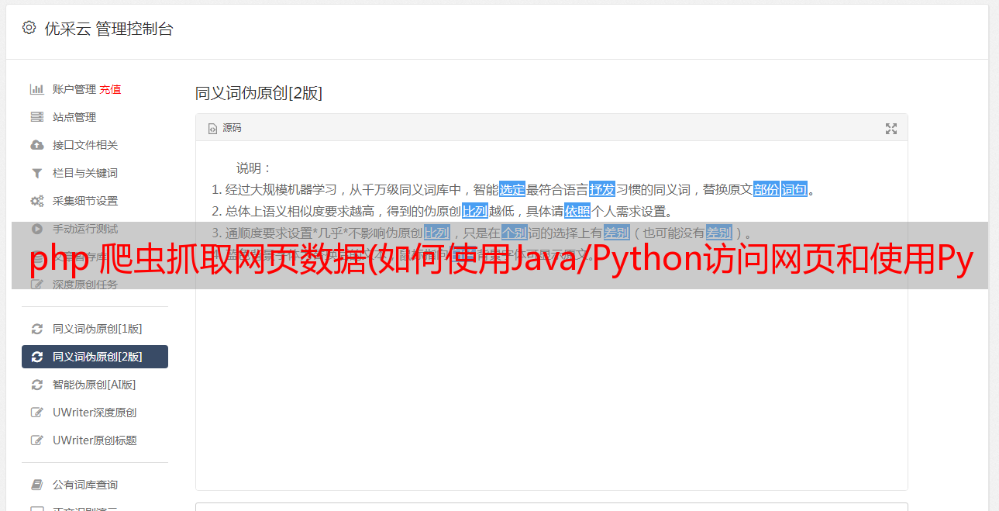Open UWriter深度原创 page

pyautogui.click(x=95, y=413)
